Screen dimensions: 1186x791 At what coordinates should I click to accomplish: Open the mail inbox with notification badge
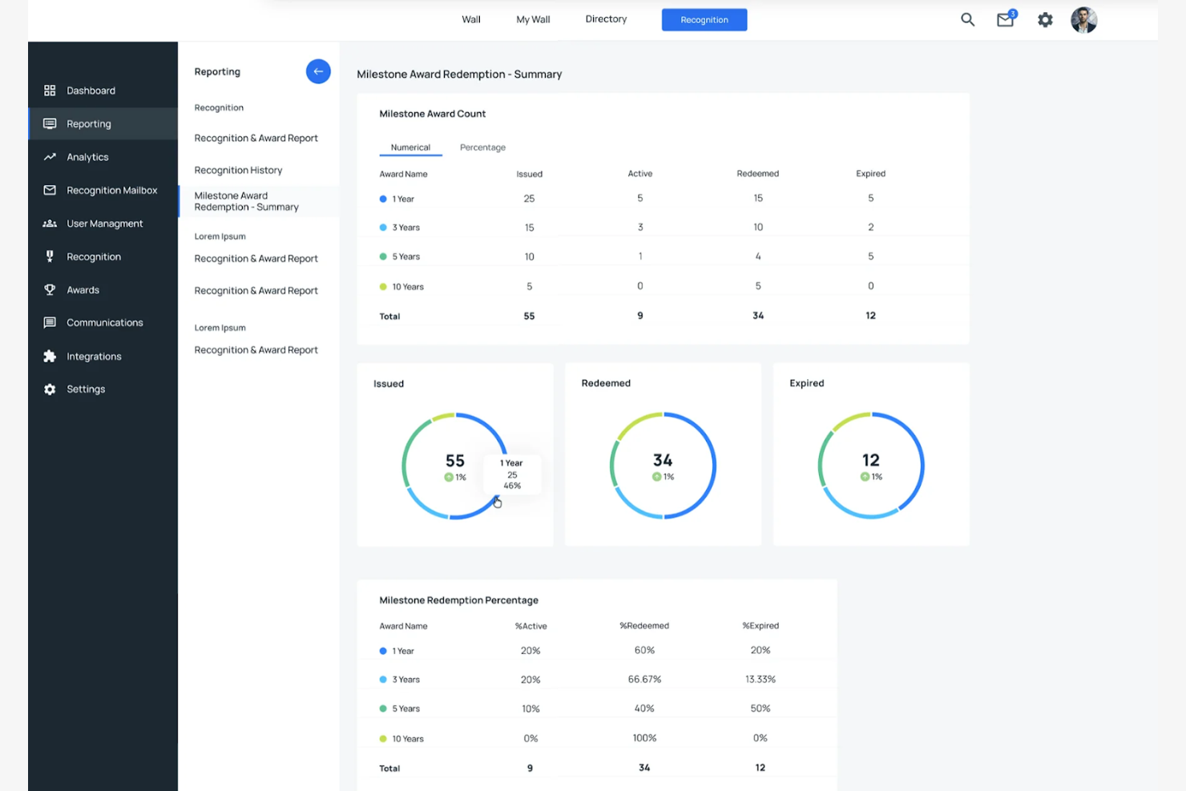pos(1005,20)
